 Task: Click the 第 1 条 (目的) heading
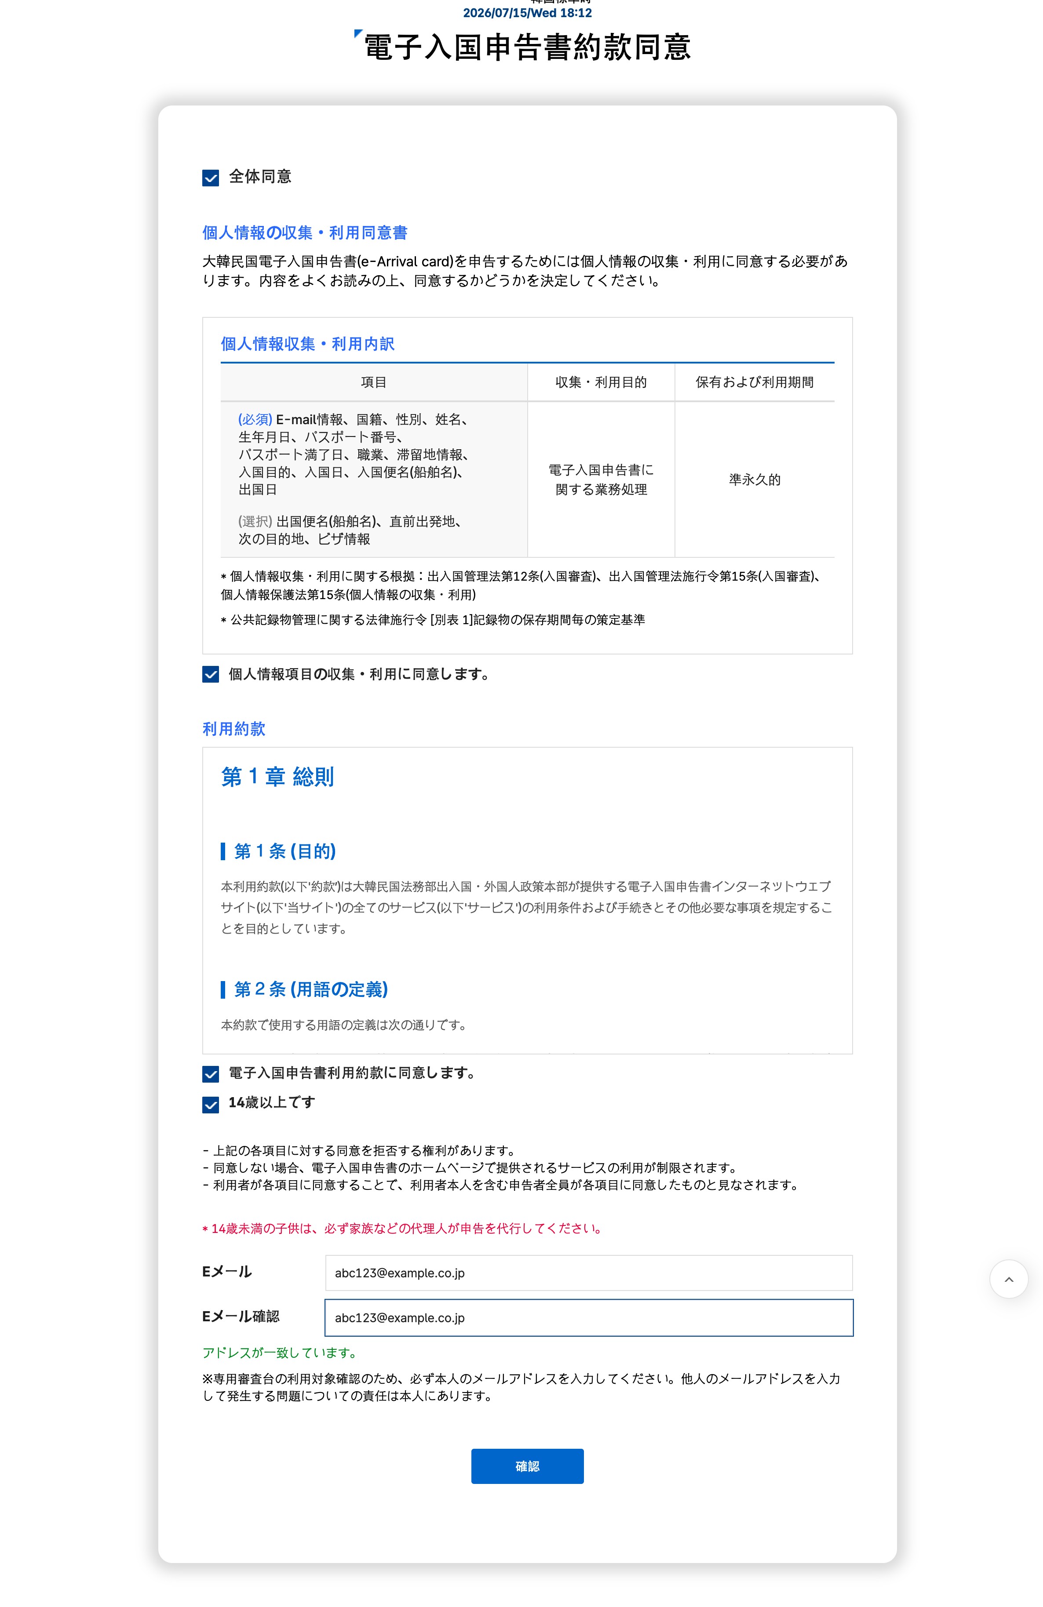[284, 851]
